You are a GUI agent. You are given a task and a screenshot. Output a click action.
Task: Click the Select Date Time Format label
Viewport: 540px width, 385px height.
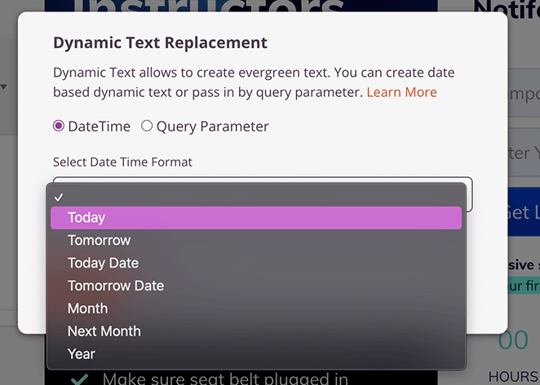(x=122, y=162)
